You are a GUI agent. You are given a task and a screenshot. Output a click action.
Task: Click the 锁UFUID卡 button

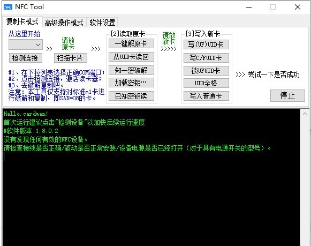206,71
